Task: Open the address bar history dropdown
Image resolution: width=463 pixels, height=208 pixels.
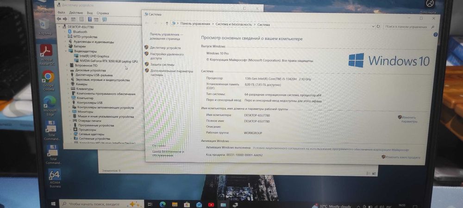Action: [x=373, y=26]
